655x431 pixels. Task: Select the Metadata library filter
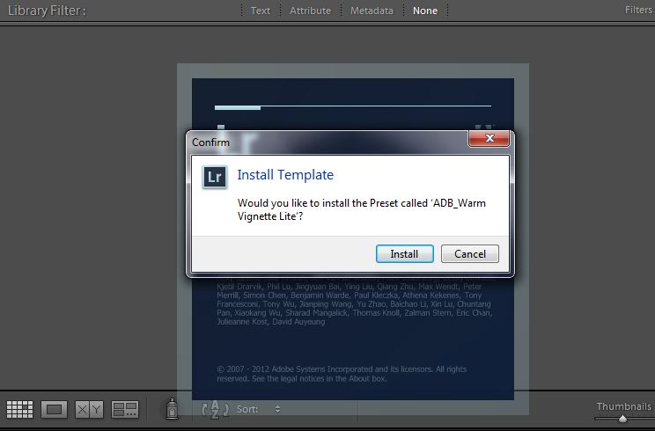372,11
